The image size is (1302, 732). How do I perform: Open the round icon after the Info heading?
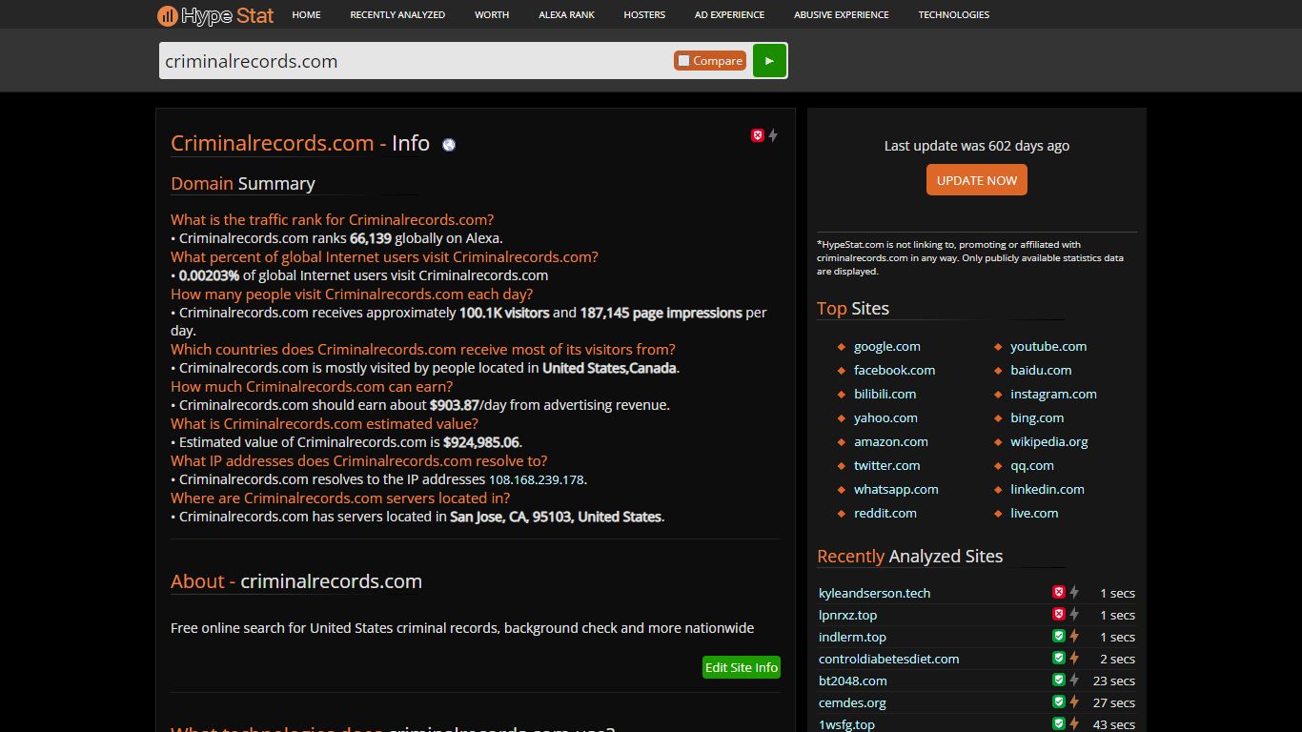click(x=449, y=145)
